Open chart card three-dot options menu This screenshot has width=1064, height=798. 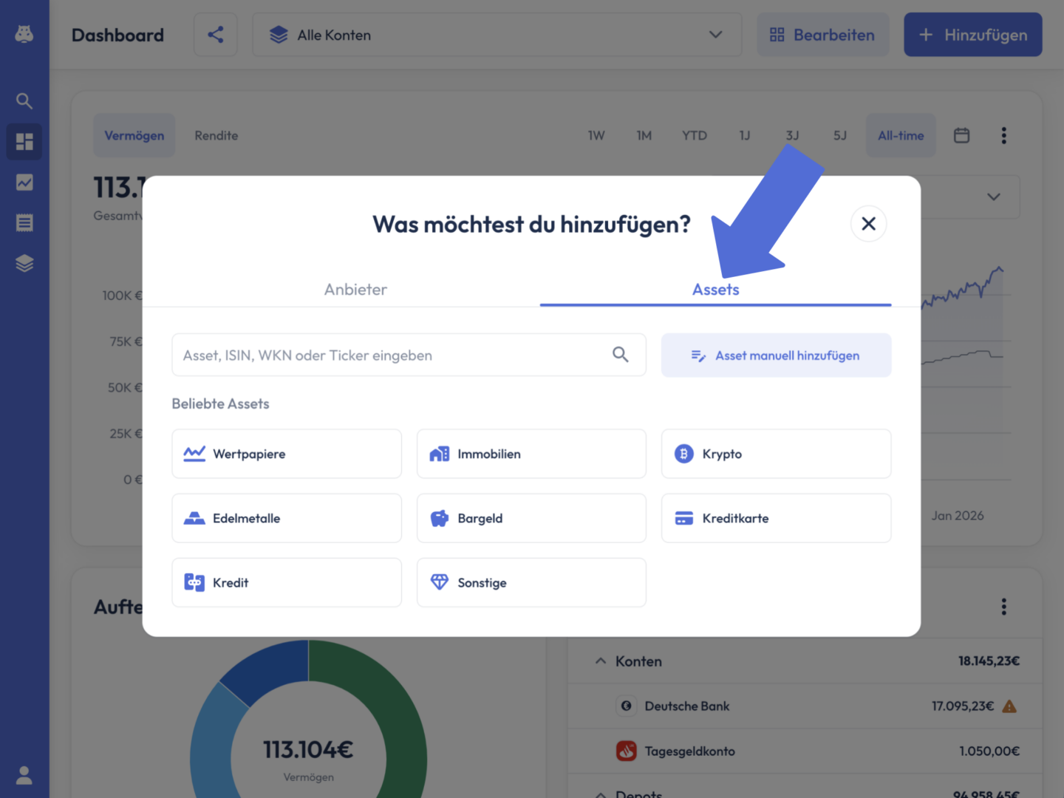[1003, 135]
